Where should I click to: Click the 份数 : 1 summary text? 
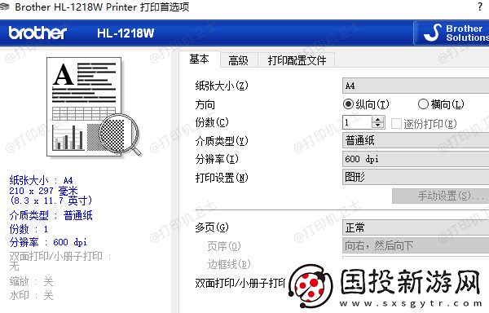click(x=29, y=229)
